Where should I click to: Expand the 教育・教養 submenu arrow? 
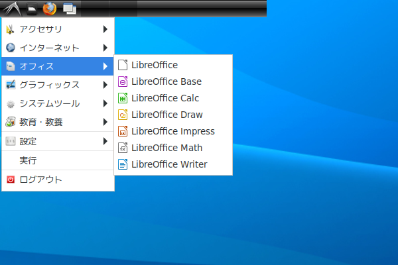pos(105,122)
